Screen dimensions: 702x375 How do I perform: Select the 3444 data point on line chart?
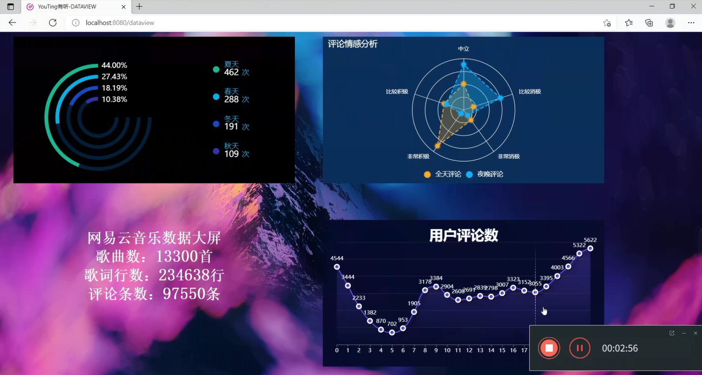tap(348, 286)
